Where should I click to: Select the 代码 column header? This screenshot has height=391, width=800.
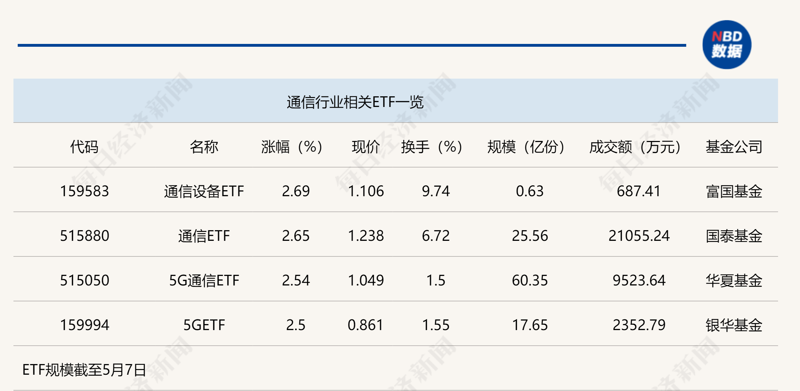pos(84,147)
